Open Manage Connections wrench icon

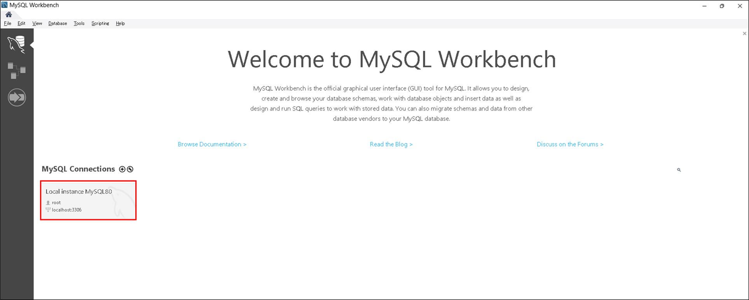[x=130, y=169]
